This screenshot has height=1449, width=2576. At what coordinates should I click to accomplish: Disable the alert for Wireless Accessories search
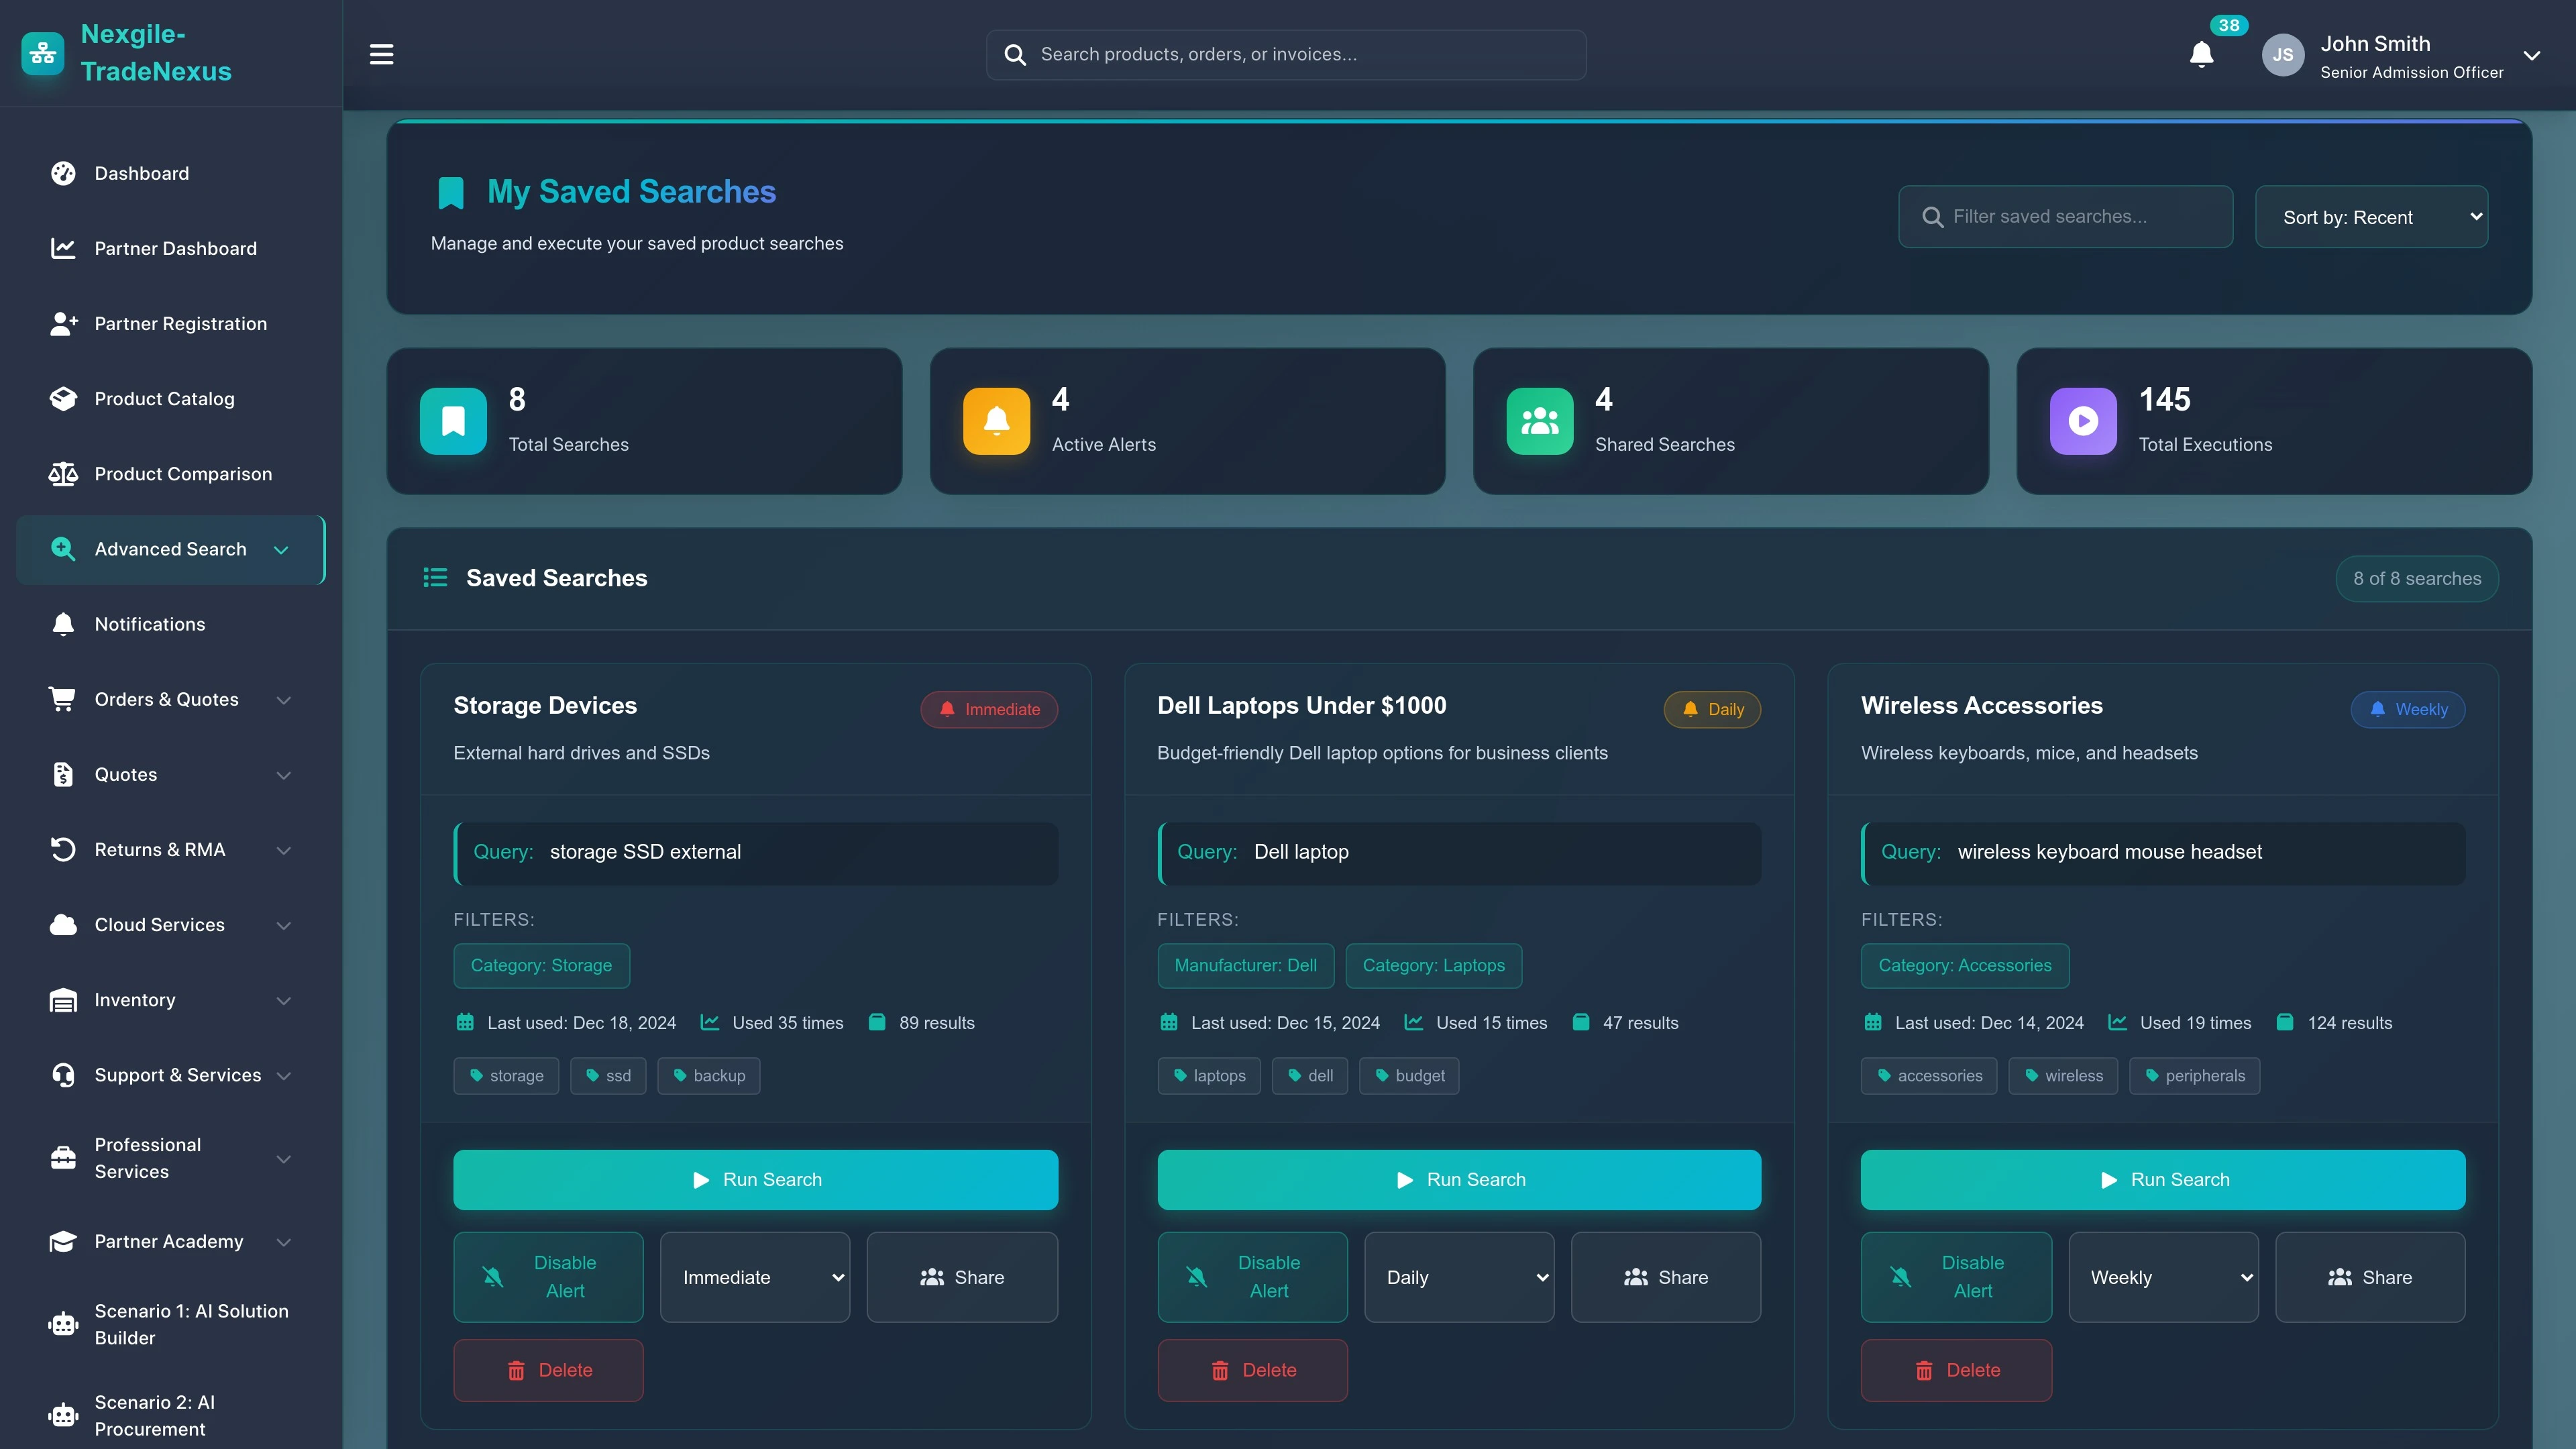(1957, 1277)
